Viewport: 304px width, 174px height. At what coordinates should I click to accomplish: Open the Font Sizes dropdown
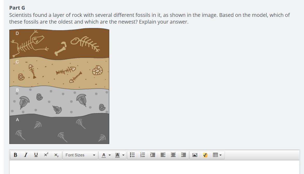(x=80, y=155)
